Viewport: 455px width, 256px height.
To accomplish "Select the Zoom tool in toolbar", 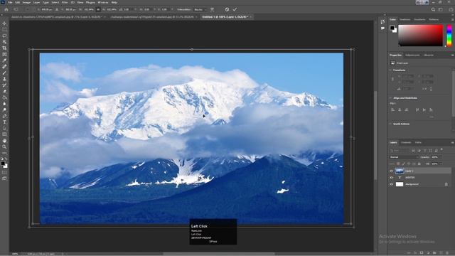I will point(4,147).
